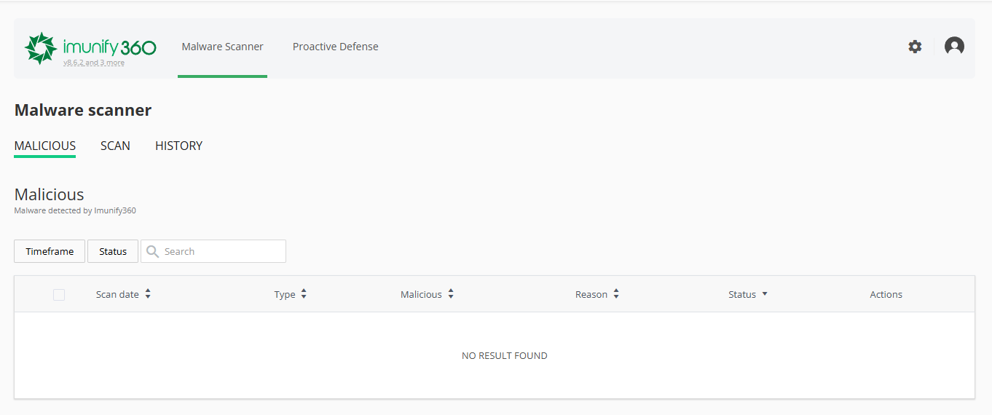Select the MALICIOUS sub-tab
Viewport: 992px width, 415px height.
pos(45,146)
